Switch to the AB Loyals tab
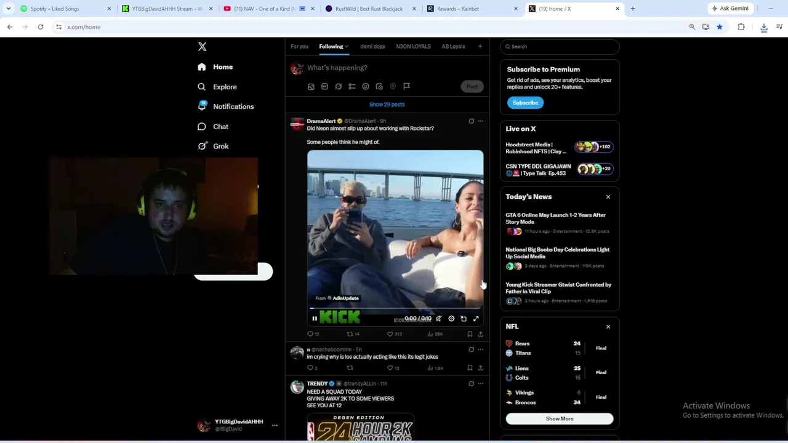The width and height of the screenshot is (788, 443). tap(453, 46)
